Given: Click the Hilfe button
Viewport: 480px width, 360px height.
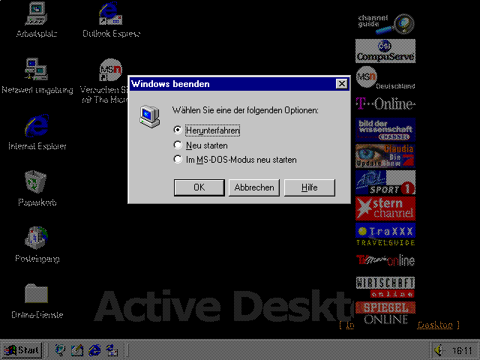Looking at the screenshot, I should click(309, 187).
